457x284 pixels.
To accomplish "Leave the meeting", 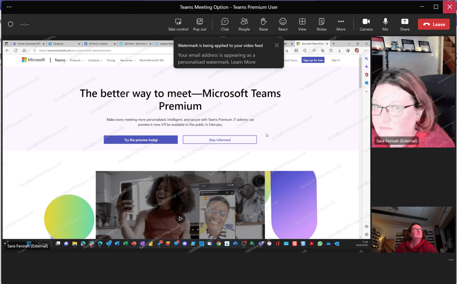I will click(434, 24).
